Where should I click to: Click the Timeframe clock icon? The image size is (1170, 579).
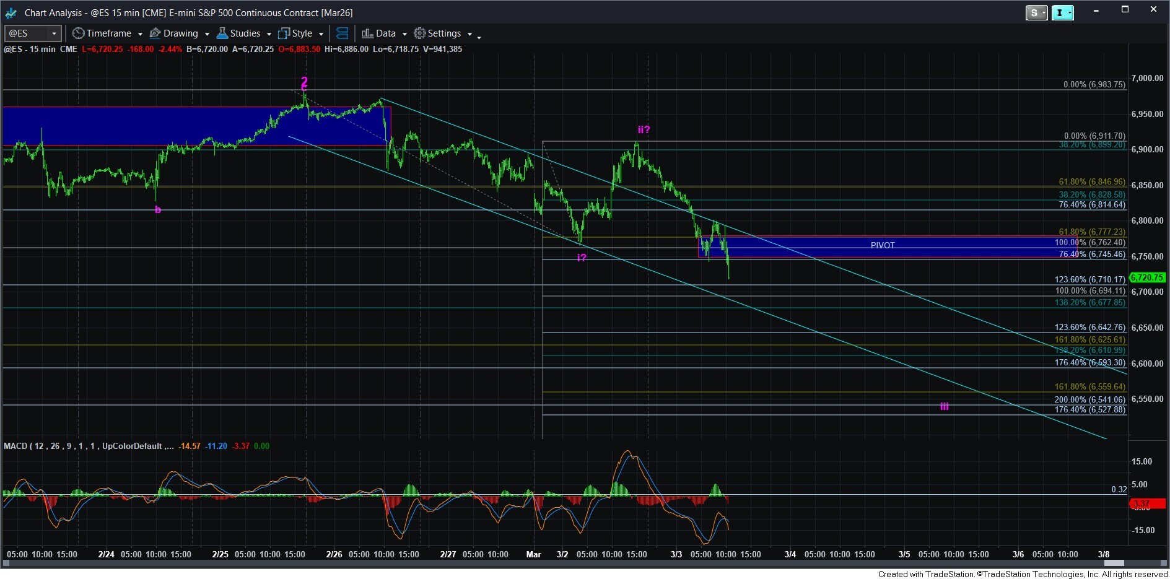pos(78,33)
